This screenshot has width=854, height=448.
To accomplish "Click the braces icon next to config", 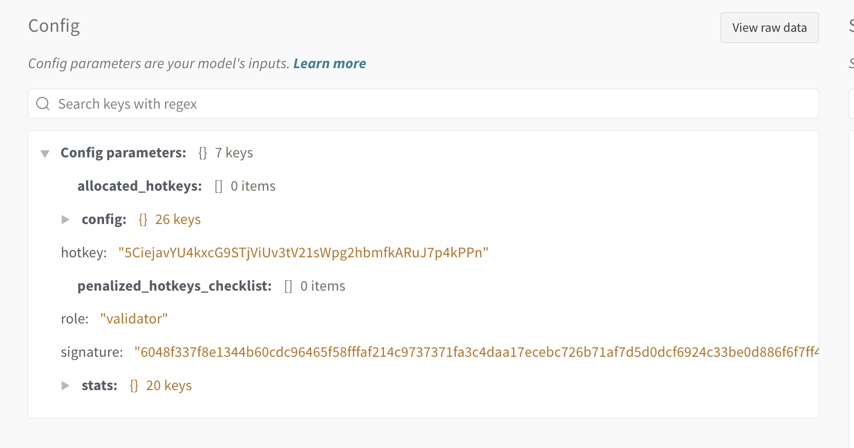I will click(143, 220).
